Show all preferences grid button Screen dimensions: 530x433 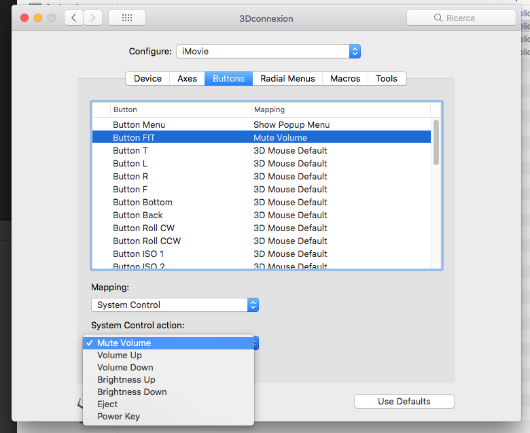[x=127, y=18]
